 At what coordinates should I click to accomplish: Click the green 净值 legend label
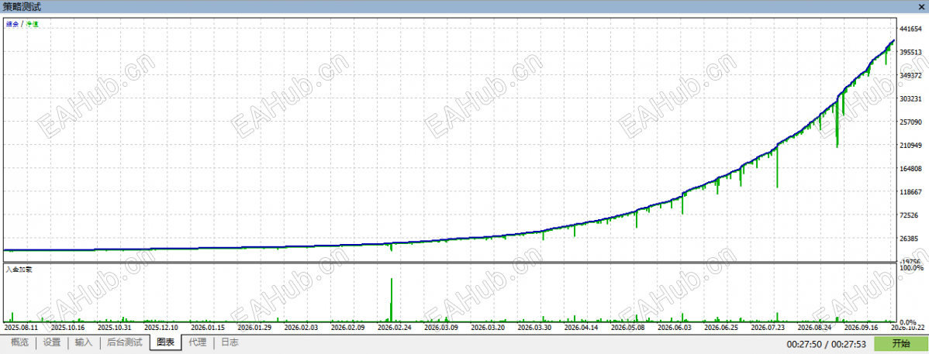(32, 24)
